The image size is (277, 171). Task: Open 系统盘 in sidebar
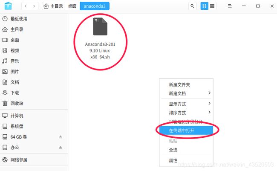(x=34, y=126)
